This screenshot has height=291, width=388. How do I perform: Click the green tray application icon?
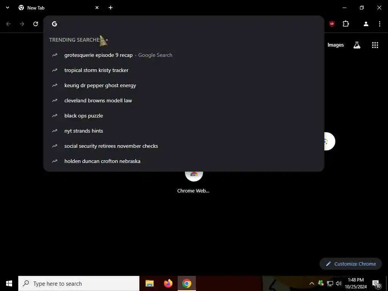tap(321, 283)
